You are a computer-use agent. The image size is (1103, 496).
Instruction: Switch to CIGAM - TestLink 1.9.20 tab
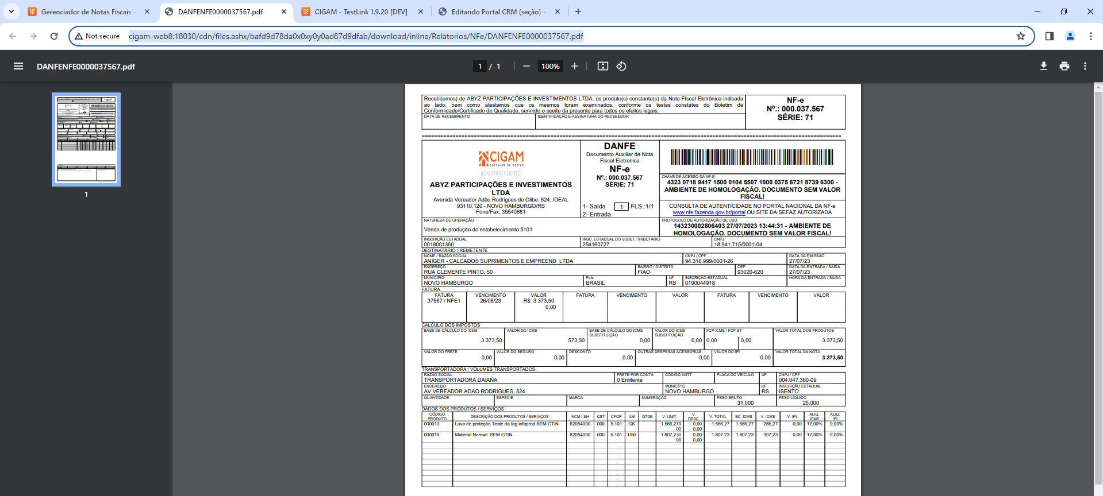coord(362,11)
